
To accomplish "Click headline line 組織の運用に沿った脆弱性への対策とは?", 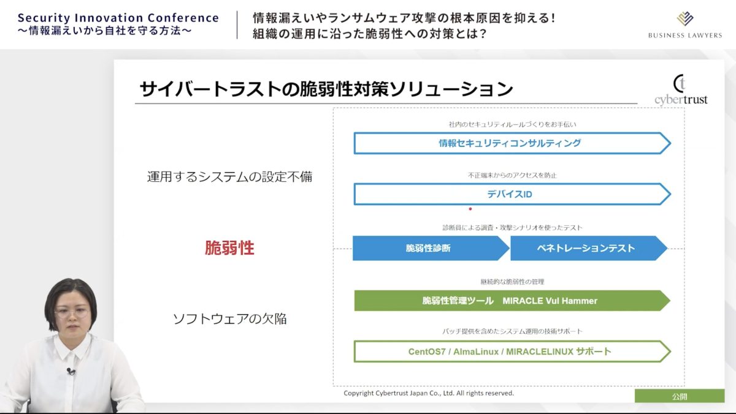I will (x=370, y=34).
